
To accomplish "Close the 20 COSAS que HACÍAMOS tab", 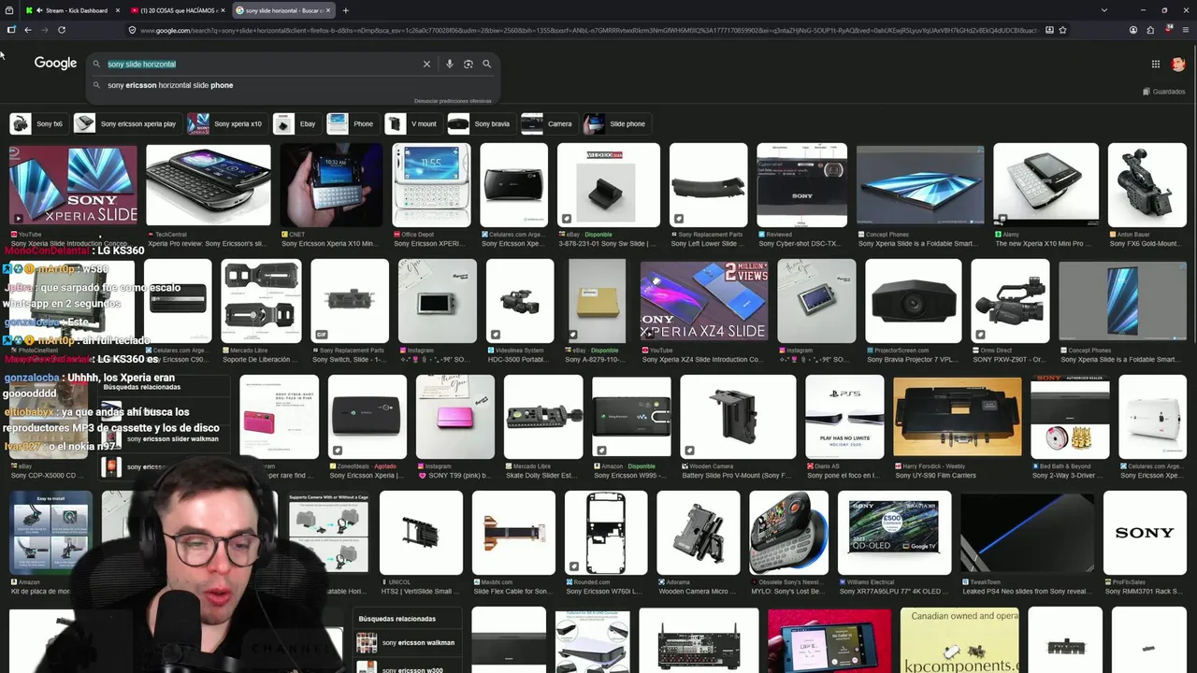I will 223,10.
